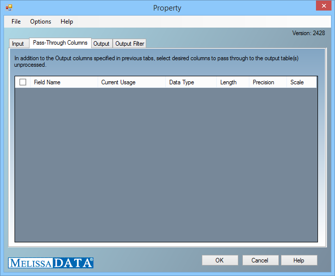Toggle the select-all checkbox in grid header
Screen dimensions: 335x276
click(x=23, y=82)
